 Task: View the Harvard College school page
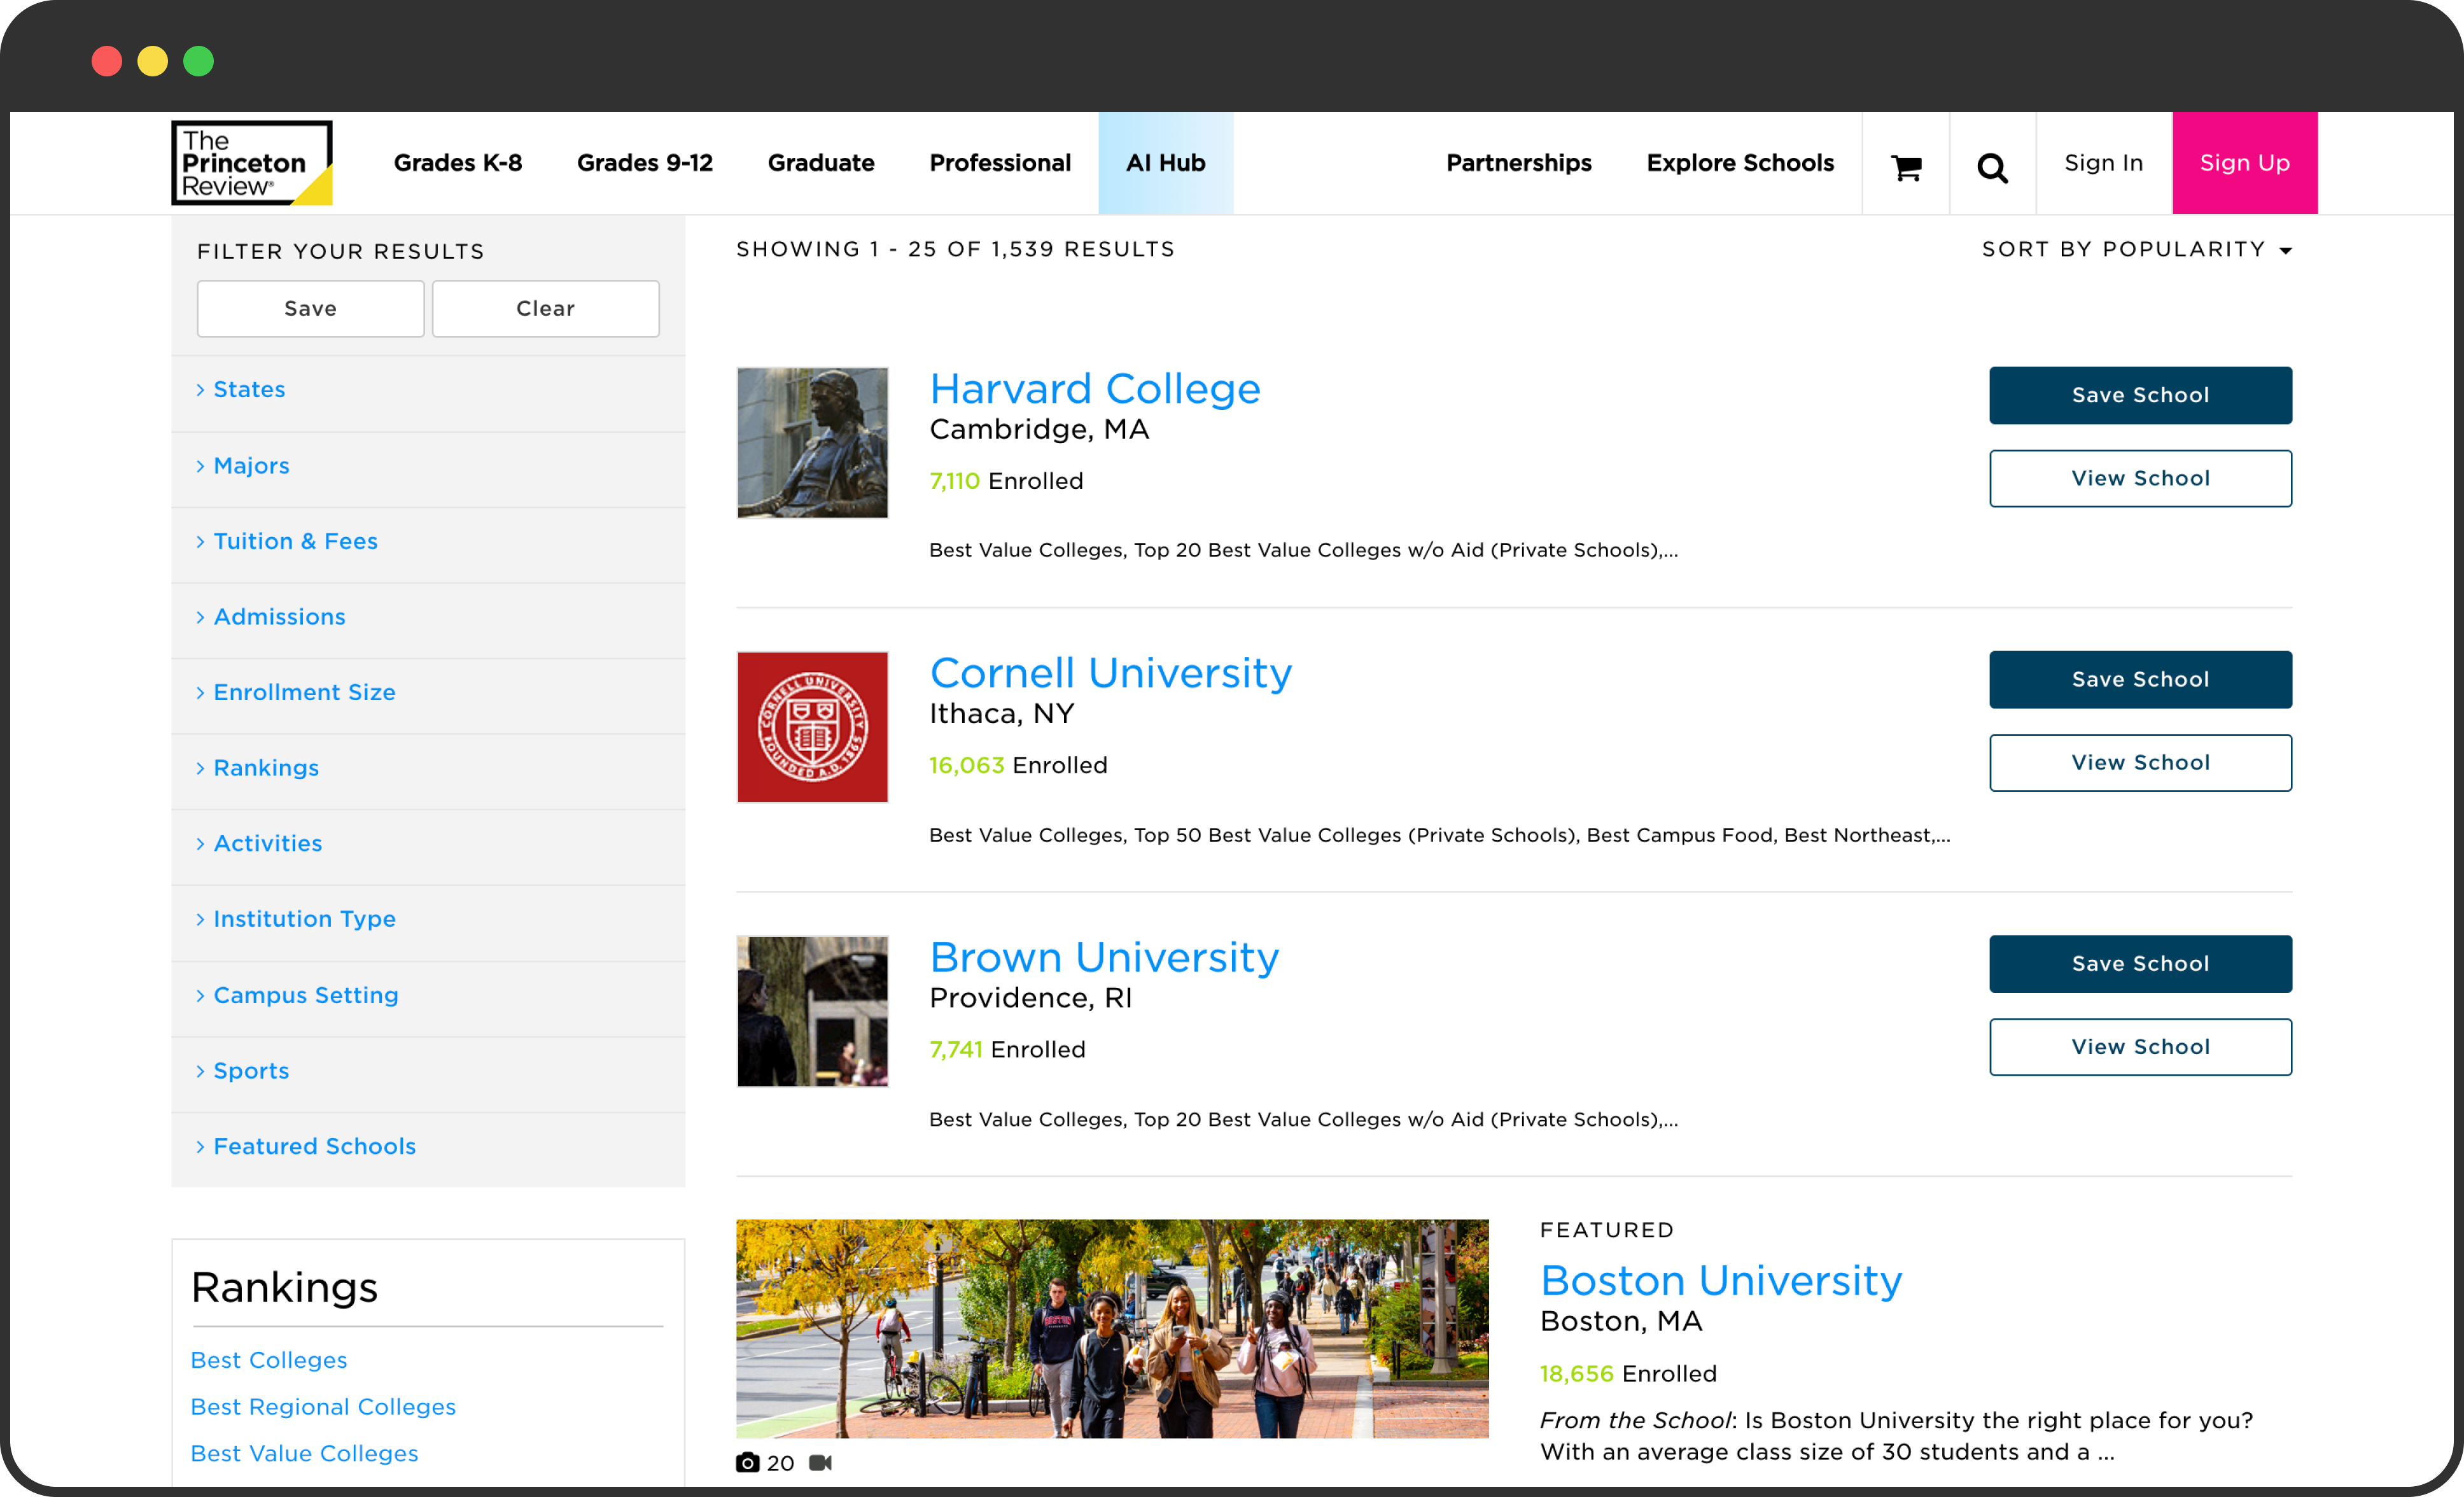[x=2141, y=479]
